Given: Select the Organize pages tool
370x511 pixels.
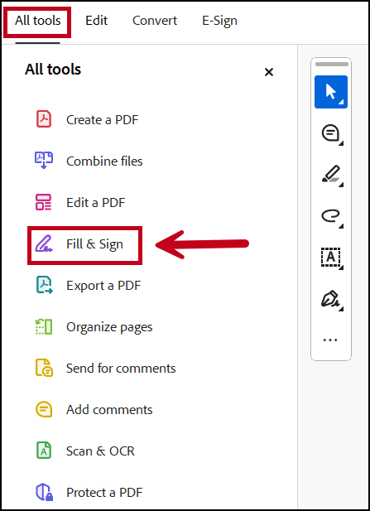Looking at the screenshot, I should pos(94,327).
